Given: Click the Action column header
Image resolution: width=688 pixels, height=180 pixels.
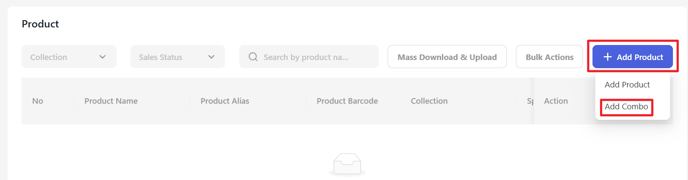Looking at the screenshot, I should point(555,101).
